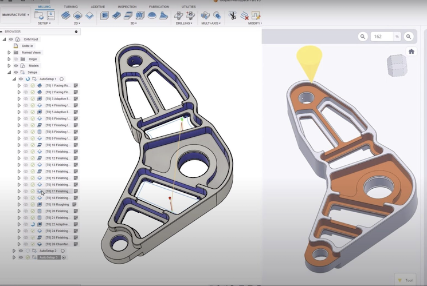The height and width of the screenshot is (286, 427).
Task: Select the Face milling tool icon
Action: coord(89,15)
